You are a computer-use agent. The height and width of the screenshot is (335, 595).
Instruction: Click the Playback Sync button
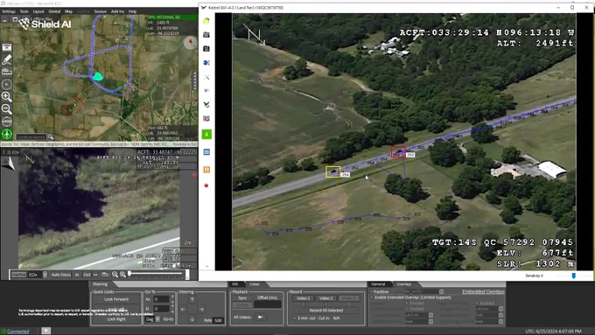[242, 298]
